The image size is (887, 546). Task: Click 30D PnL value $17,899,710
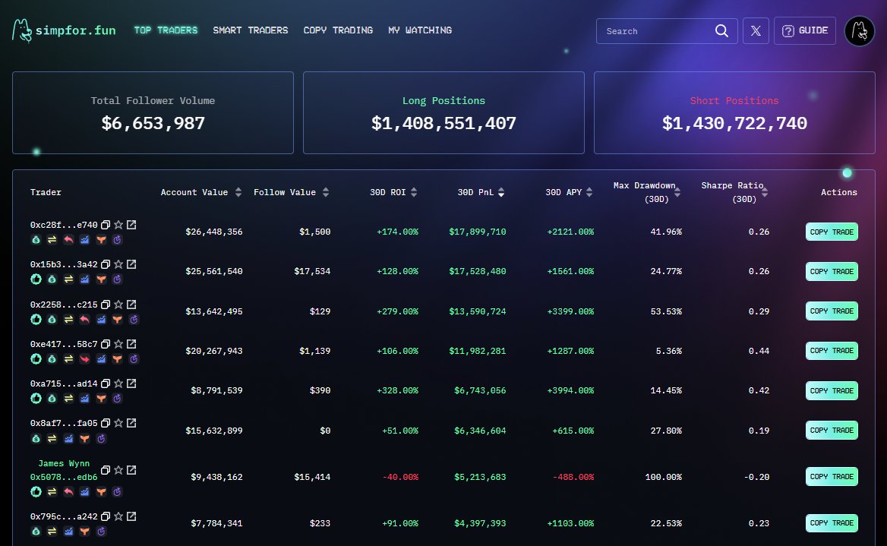478,232
